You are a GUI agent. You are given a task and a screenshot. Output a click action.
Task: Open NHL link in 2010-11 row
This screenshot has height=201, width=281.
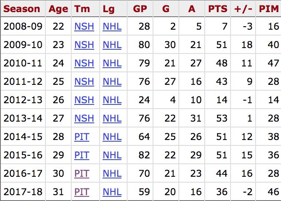(x=112, y=64)
